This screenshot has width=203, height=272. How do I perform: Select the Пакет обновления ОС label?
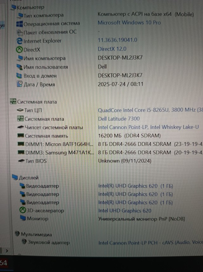[x=50, y=32]
